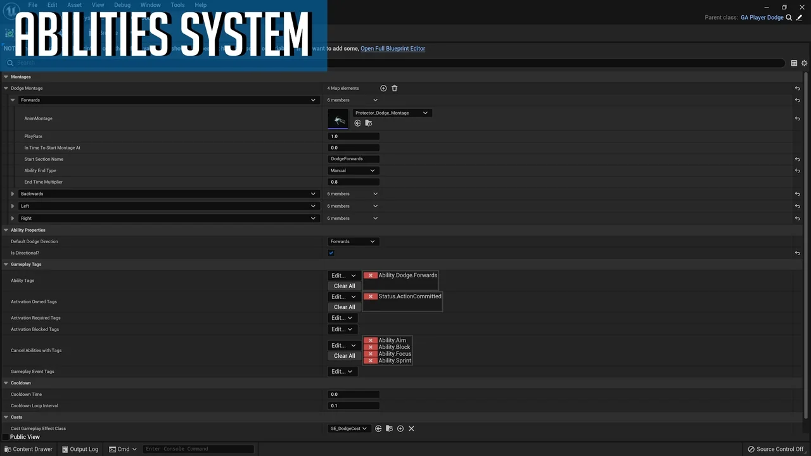This screenshot has height=456, width=811.
Task: Open the property matrix grid icon
Action: point(794,63)
